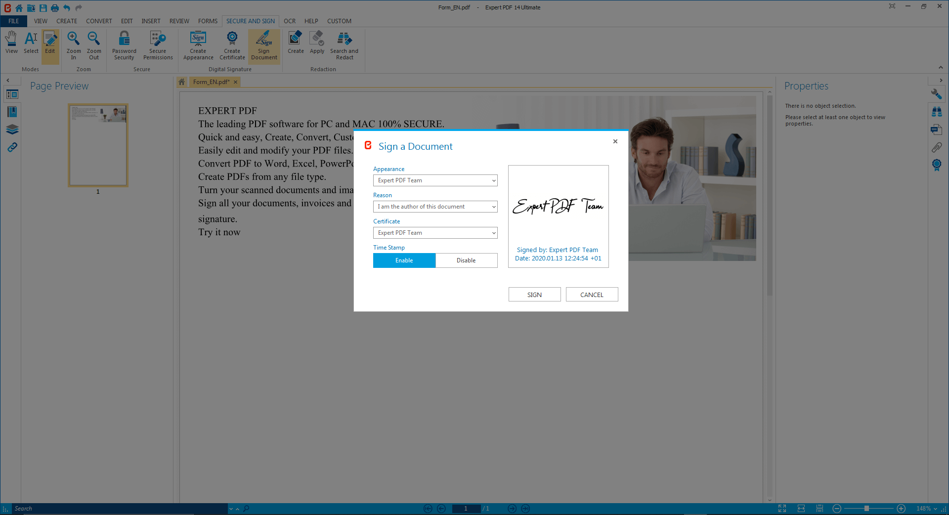Image resolution: width=949 pixels, height=515 pixels.
Task: Open the properties wrench icon in right sidebar
Action: pos(937,94)
